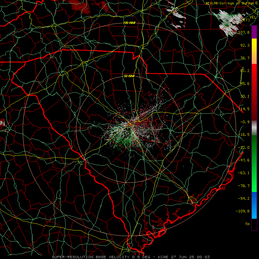Click the -78.7 legend value
Screen dimensions: 259x259
click(x=244, y=186)
